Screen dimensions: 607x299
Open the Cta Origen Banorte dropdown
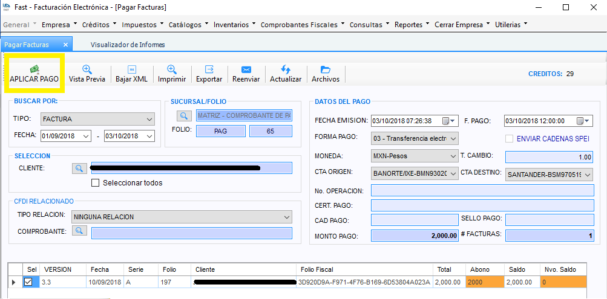(x=454, y=174)
